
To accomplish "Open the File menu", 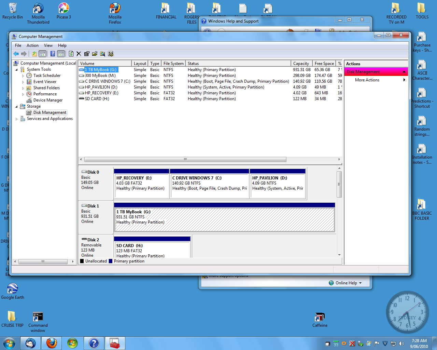I will (x=18, y=45).
